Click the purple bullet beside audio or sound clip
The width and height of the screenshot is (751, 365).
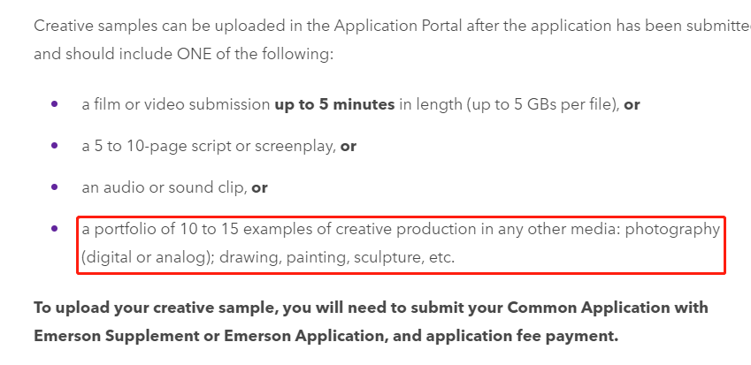click(54, 187)
